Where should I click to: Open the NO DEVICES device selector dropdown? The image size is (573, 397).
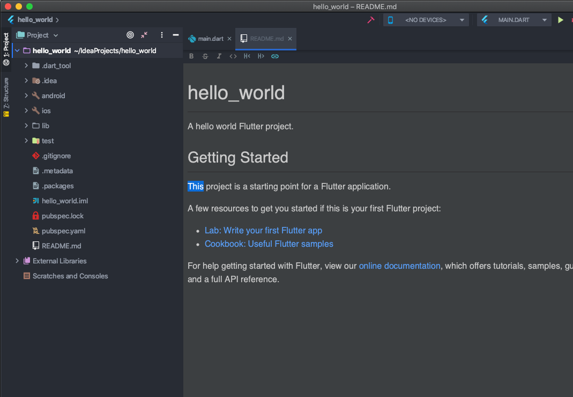pos(426,20)
